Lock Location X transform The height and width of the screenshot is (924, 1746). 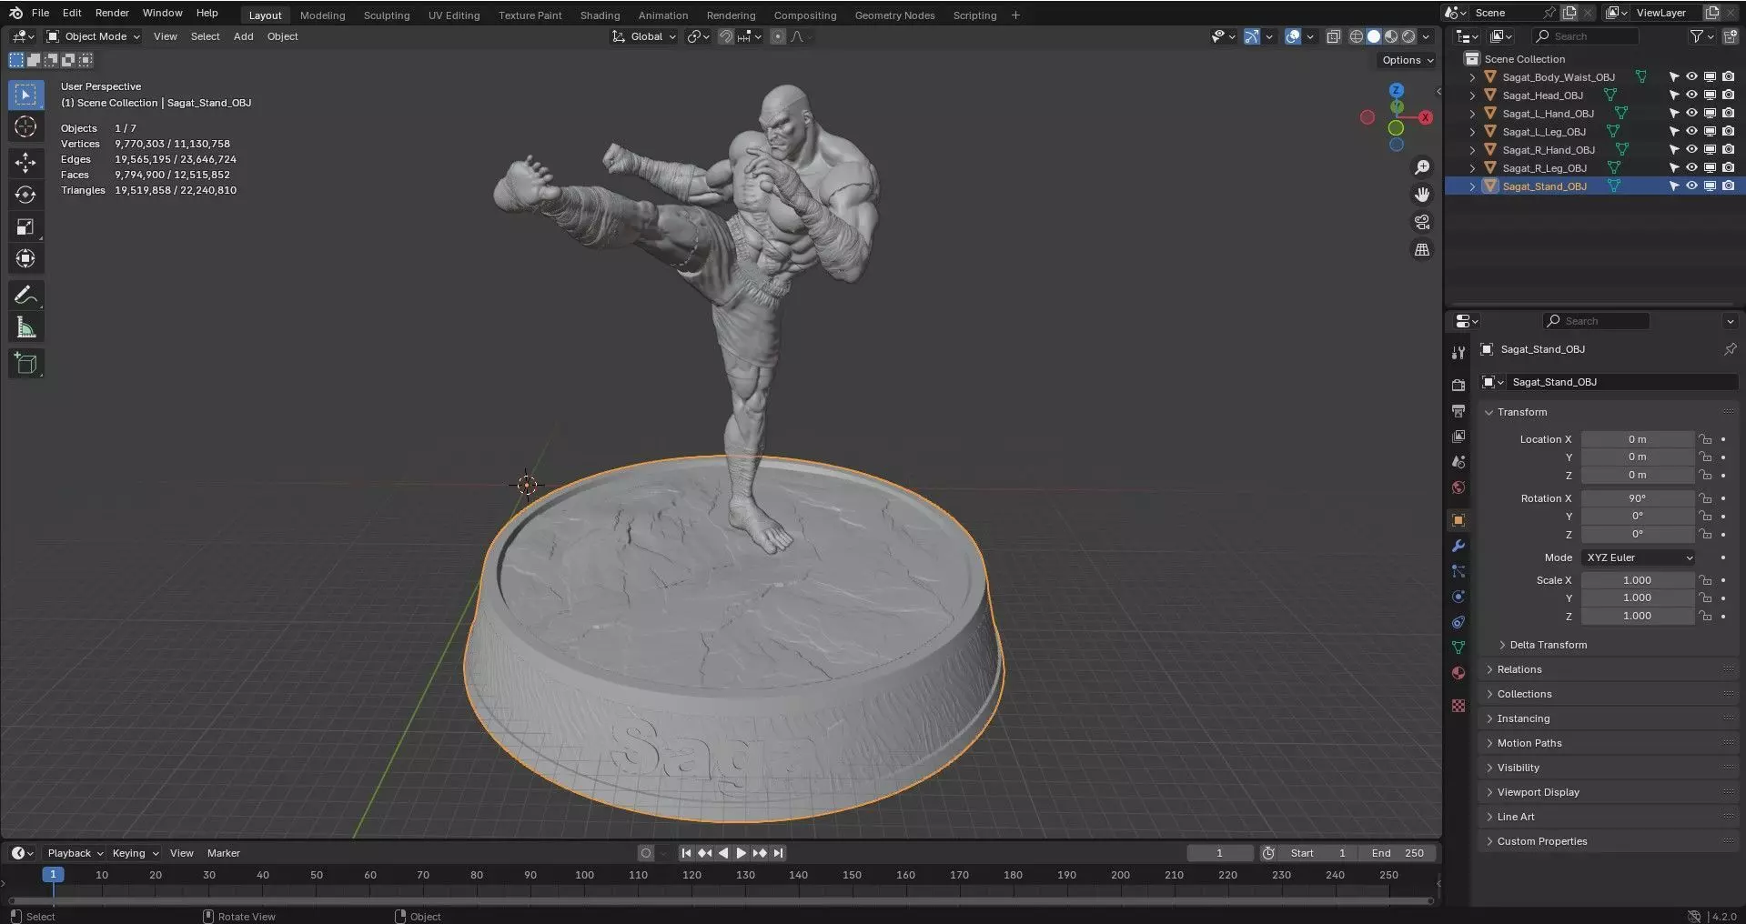pyautogui.click(x=1705, y=439)
